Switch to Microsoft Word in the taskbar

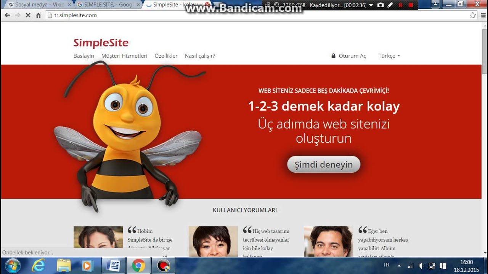point(113,265)
